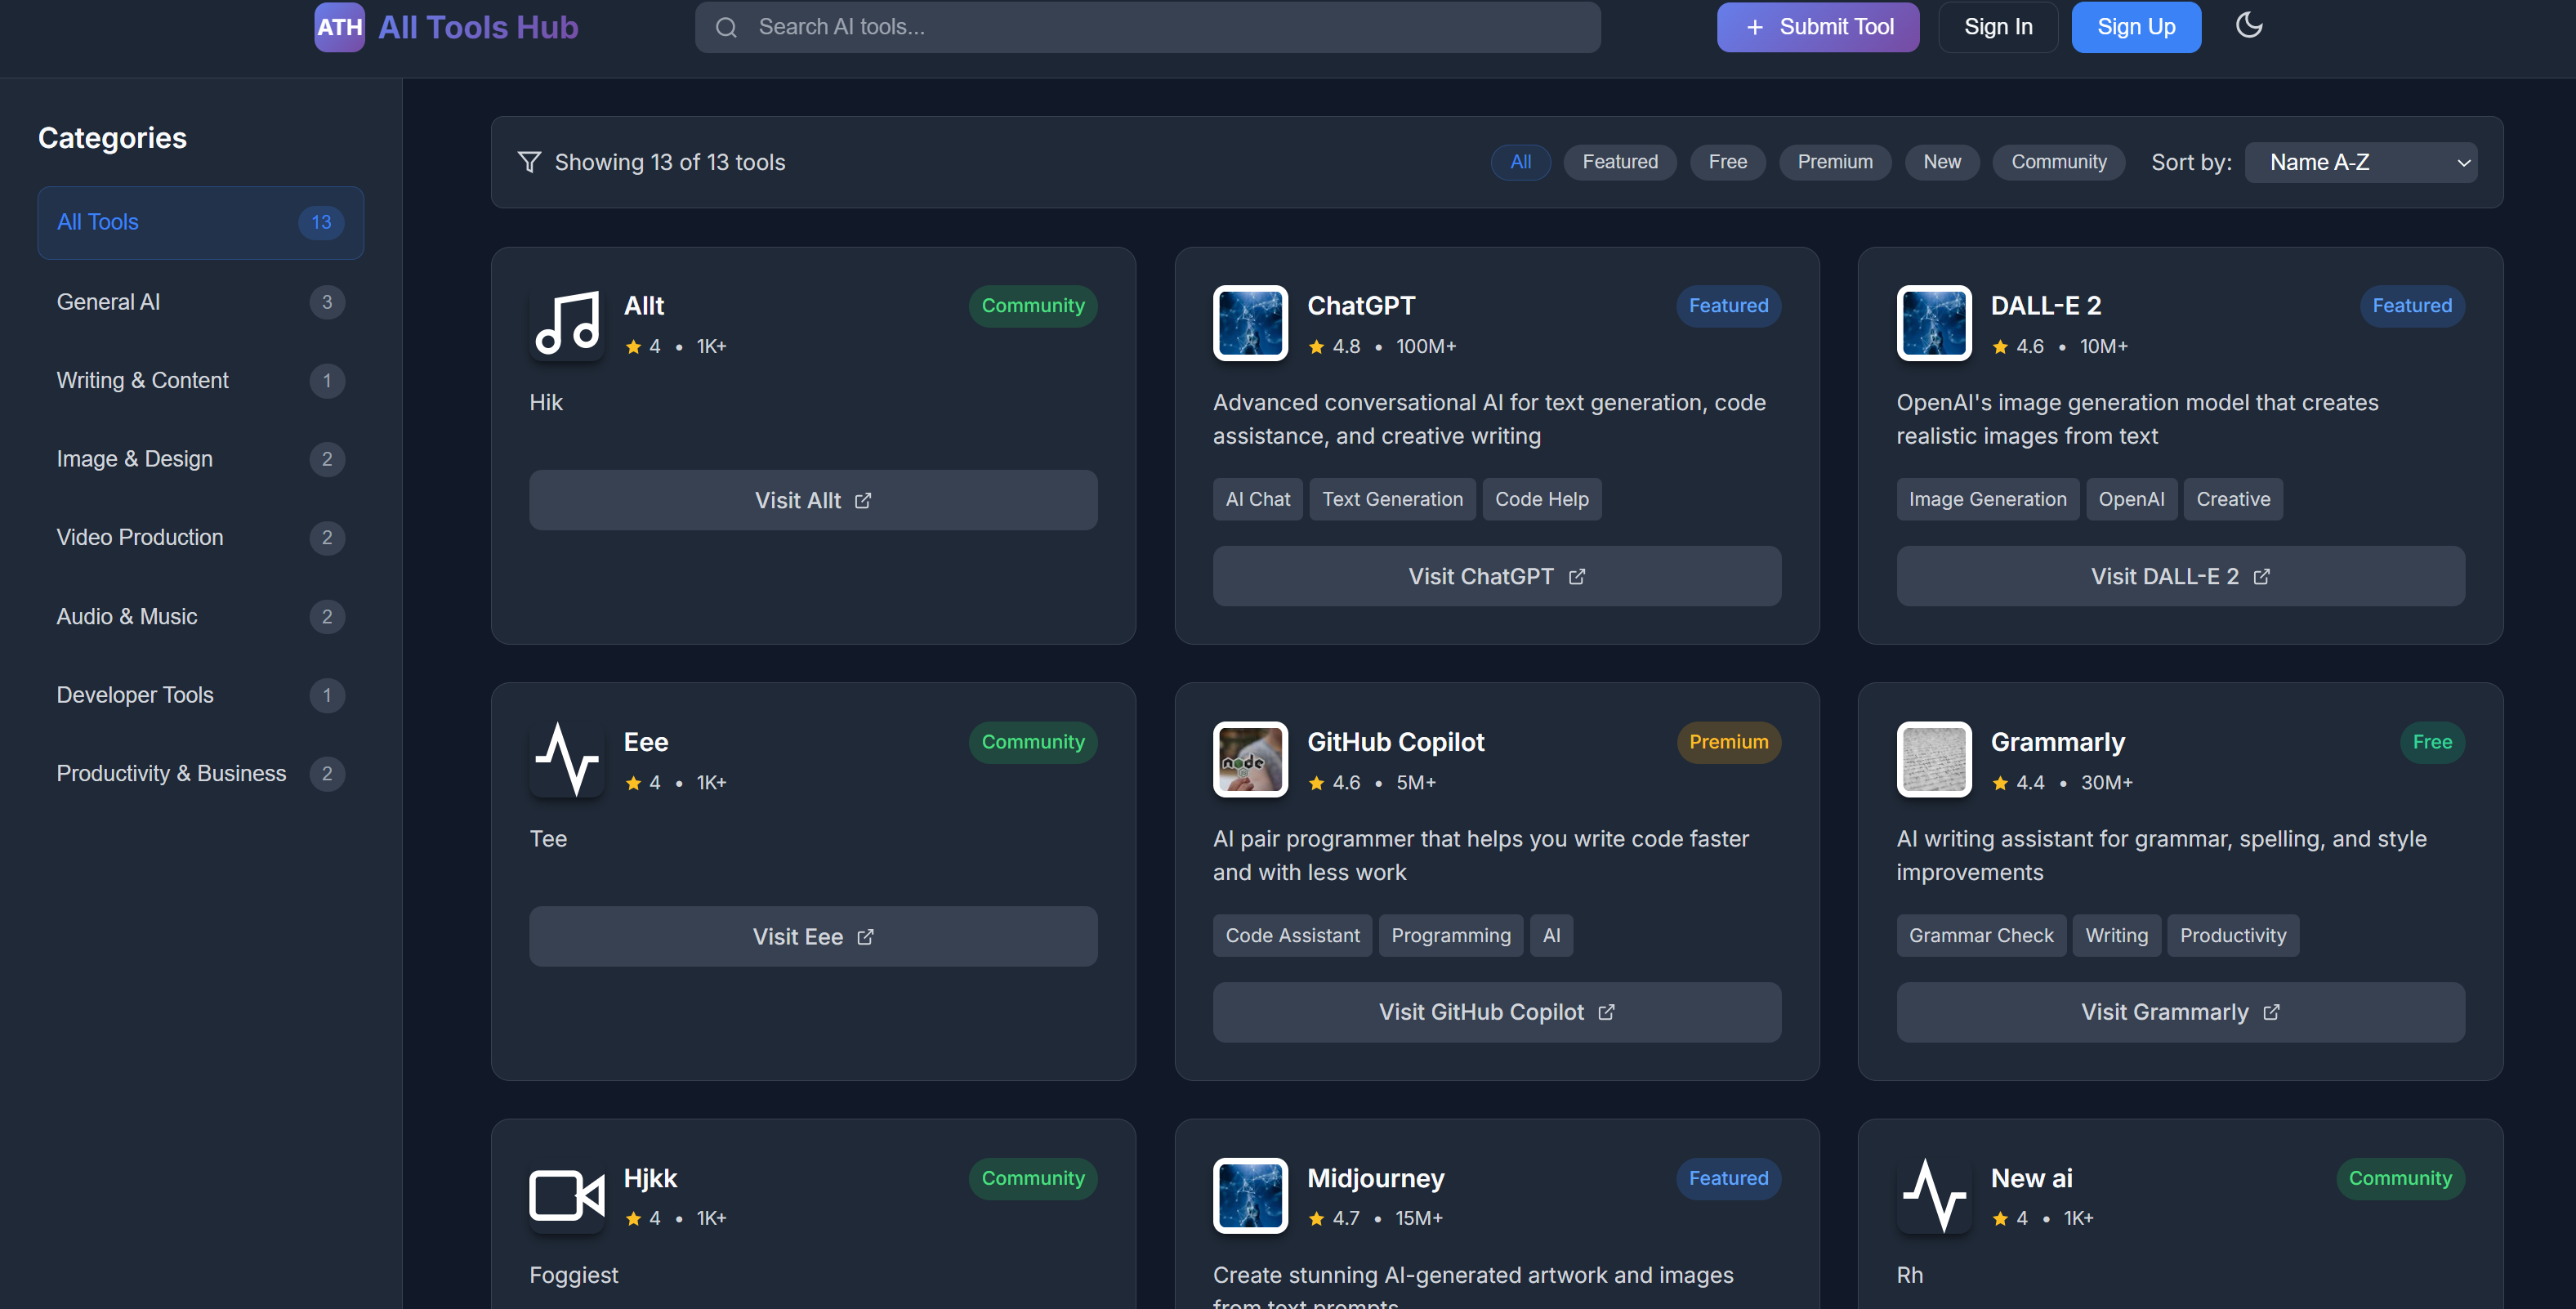Click the ChatGPT star rating icon
Screen dimensions: 2576x1309
[x=1316, y=347]
